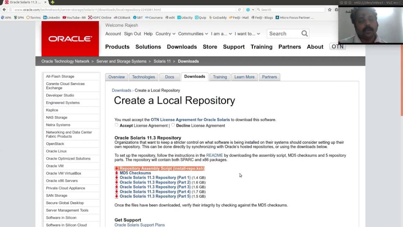Image resolution: width=403 pixels, height=227 pixels.
Task: Click download arrow icon beside Repository Part 5
Action: [x=116, y=196]
